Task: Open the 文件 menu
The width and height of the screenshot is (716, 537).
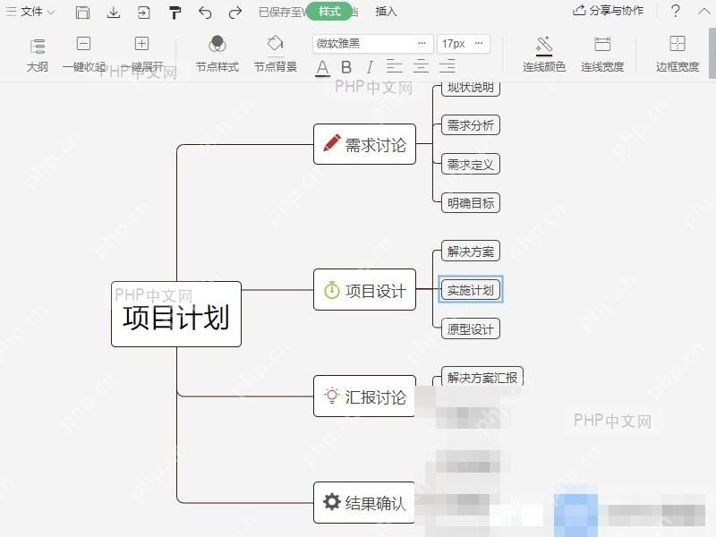Action: tap(30, 12)
